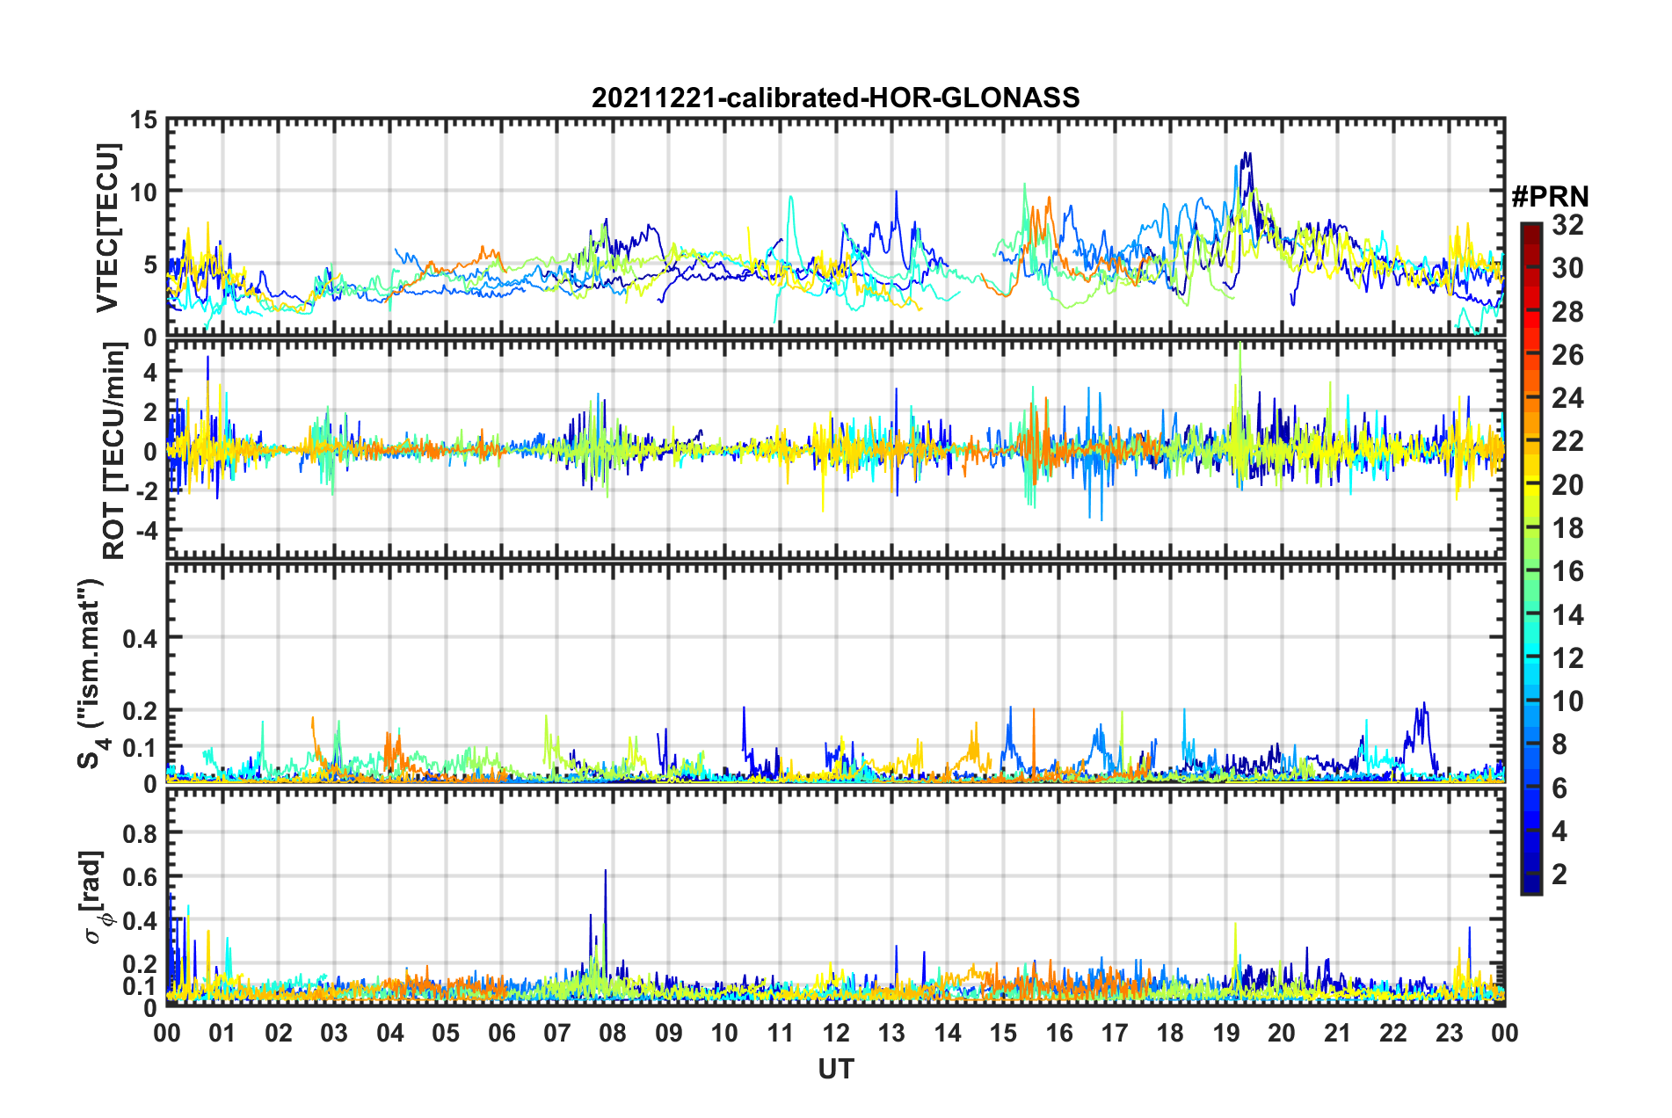Screen dimensions: 1672x1118
Task: Click the S4 ("ism.mat") y-axis label
Action: click(91, 673)
